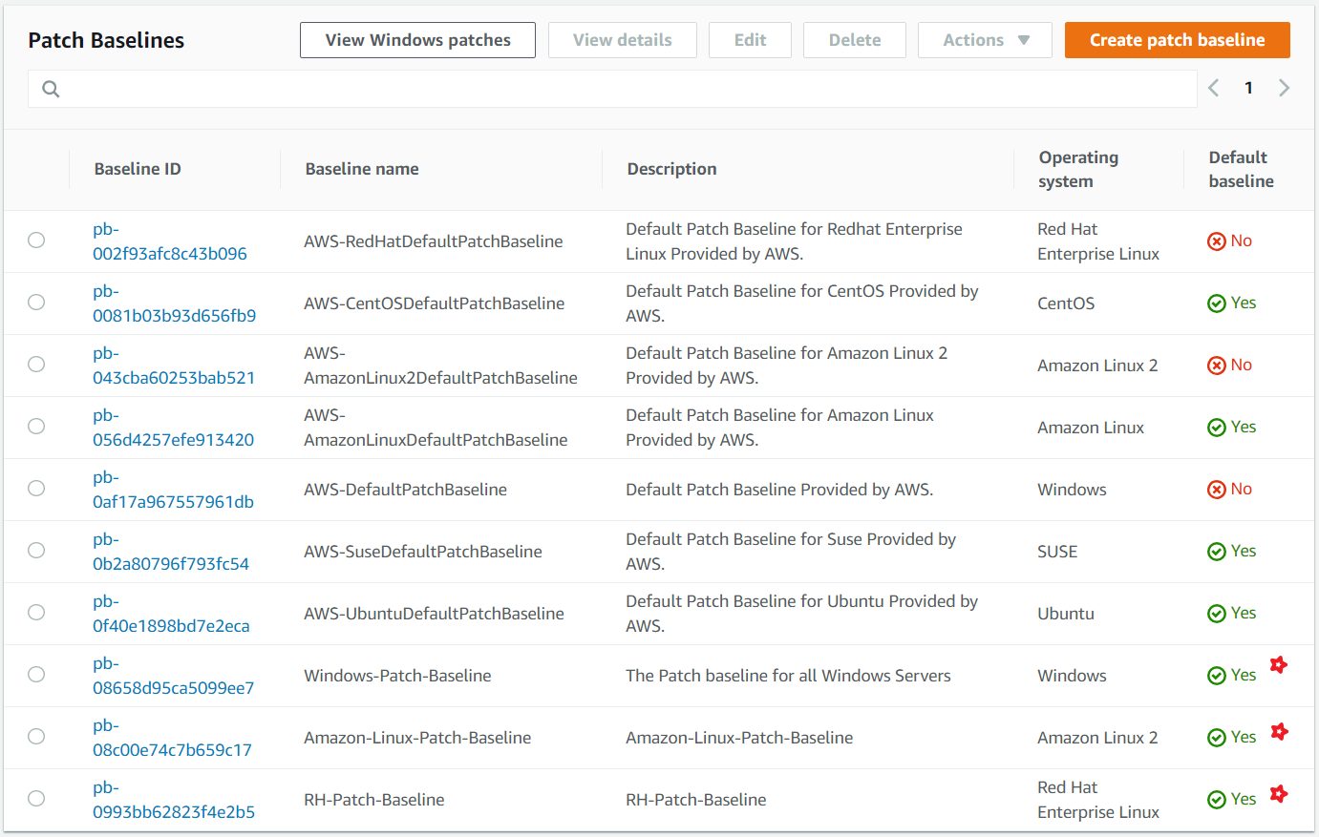Click green check icon for RH-Patch-Baseline
The height and width of the screenshot is (837, 1319).
[1217, 800]
